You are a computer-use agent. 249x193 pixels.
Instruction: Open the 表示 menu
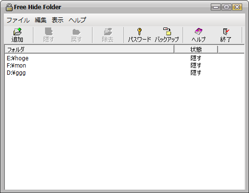[58, 20]
